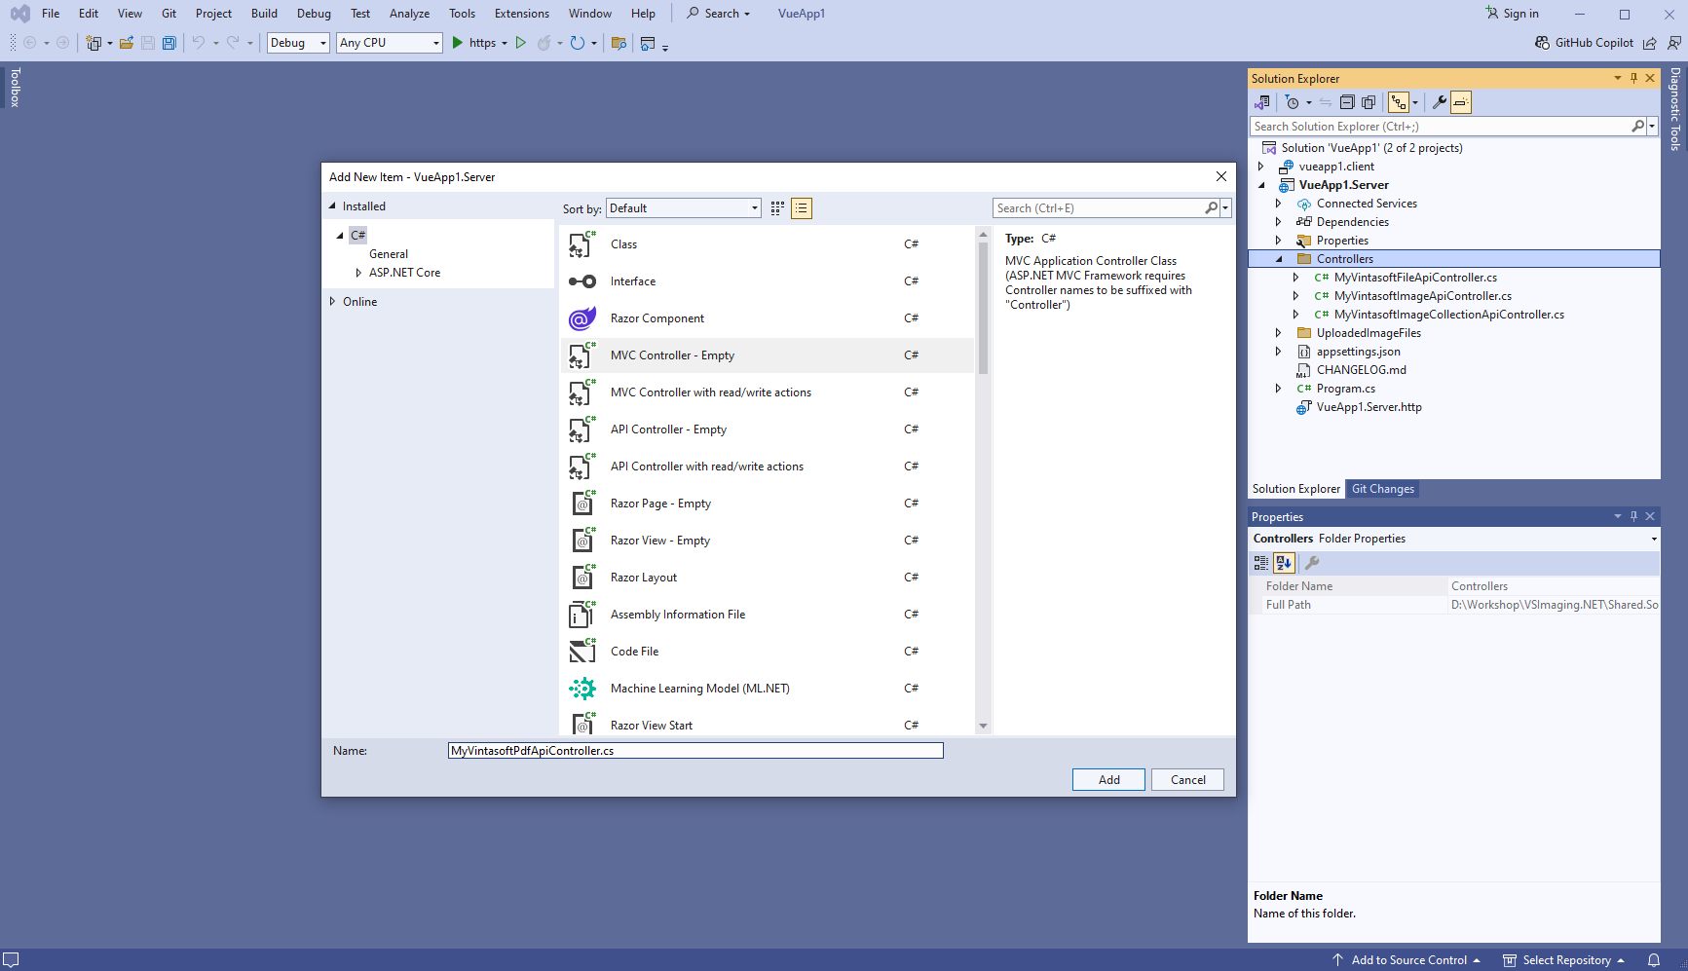Click Start Without Debugging outline arrow
Viewport: 1688px width, 971px height.
point(521,43)
